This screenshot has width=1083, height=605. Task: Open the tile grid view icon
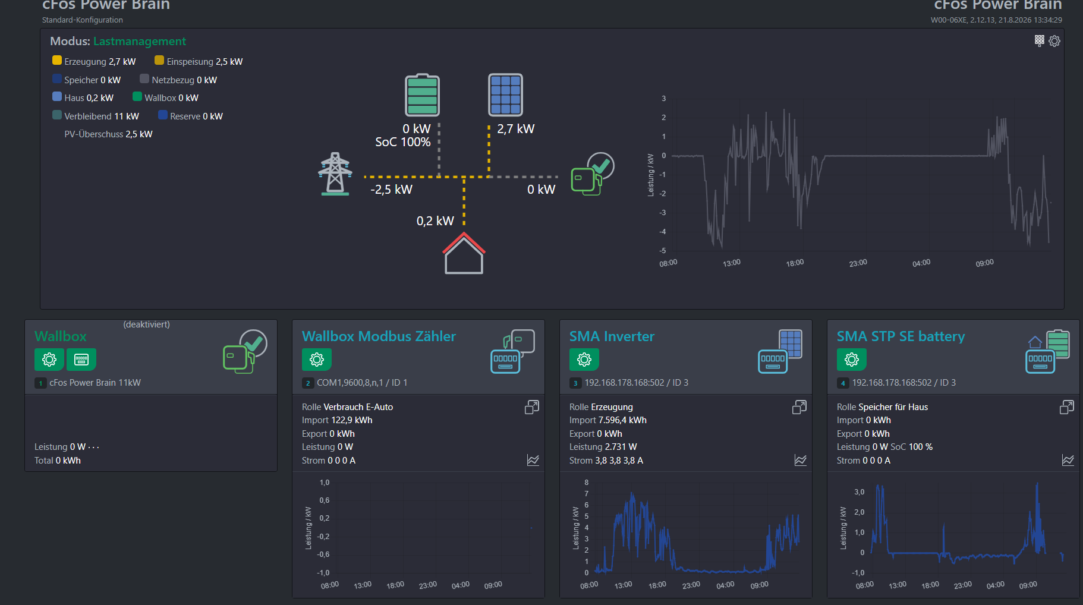pos(1039,40)
